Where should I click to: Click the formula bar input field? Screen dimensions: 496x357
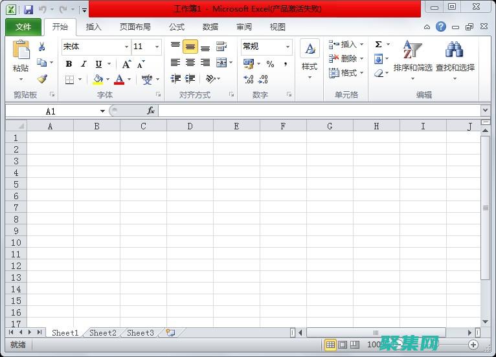[x=319, y=111]
